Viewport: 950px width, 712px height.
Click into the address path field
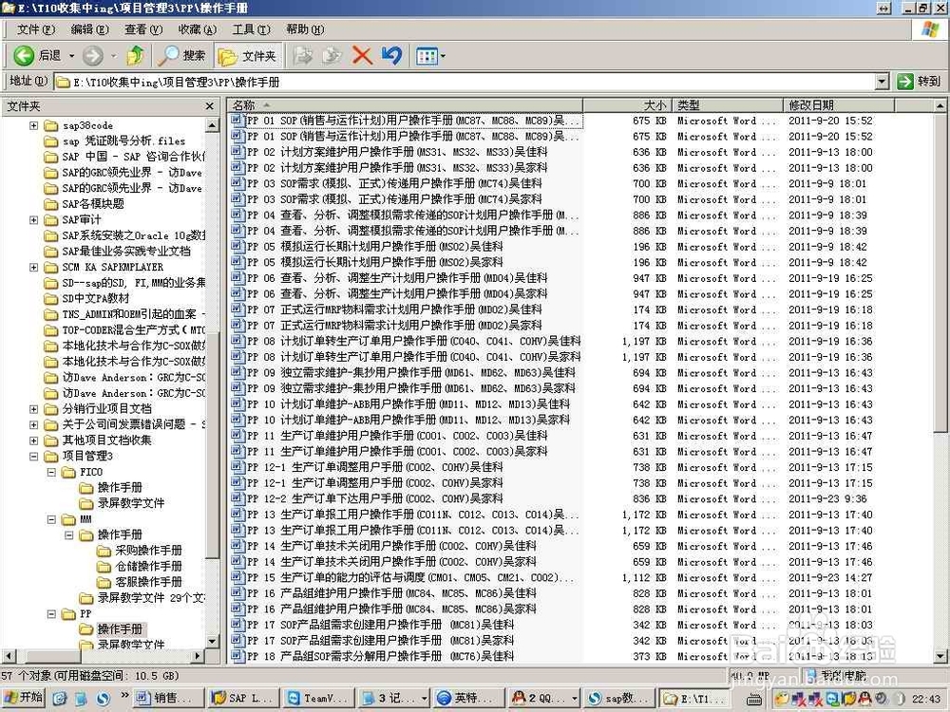click(x=465, y=82)
